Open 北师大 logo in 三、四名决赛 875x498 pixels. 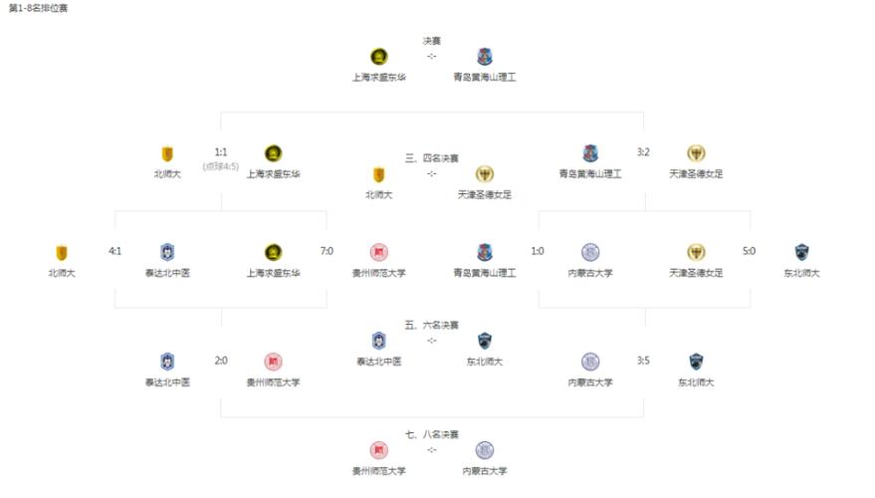tap(379, 175)
